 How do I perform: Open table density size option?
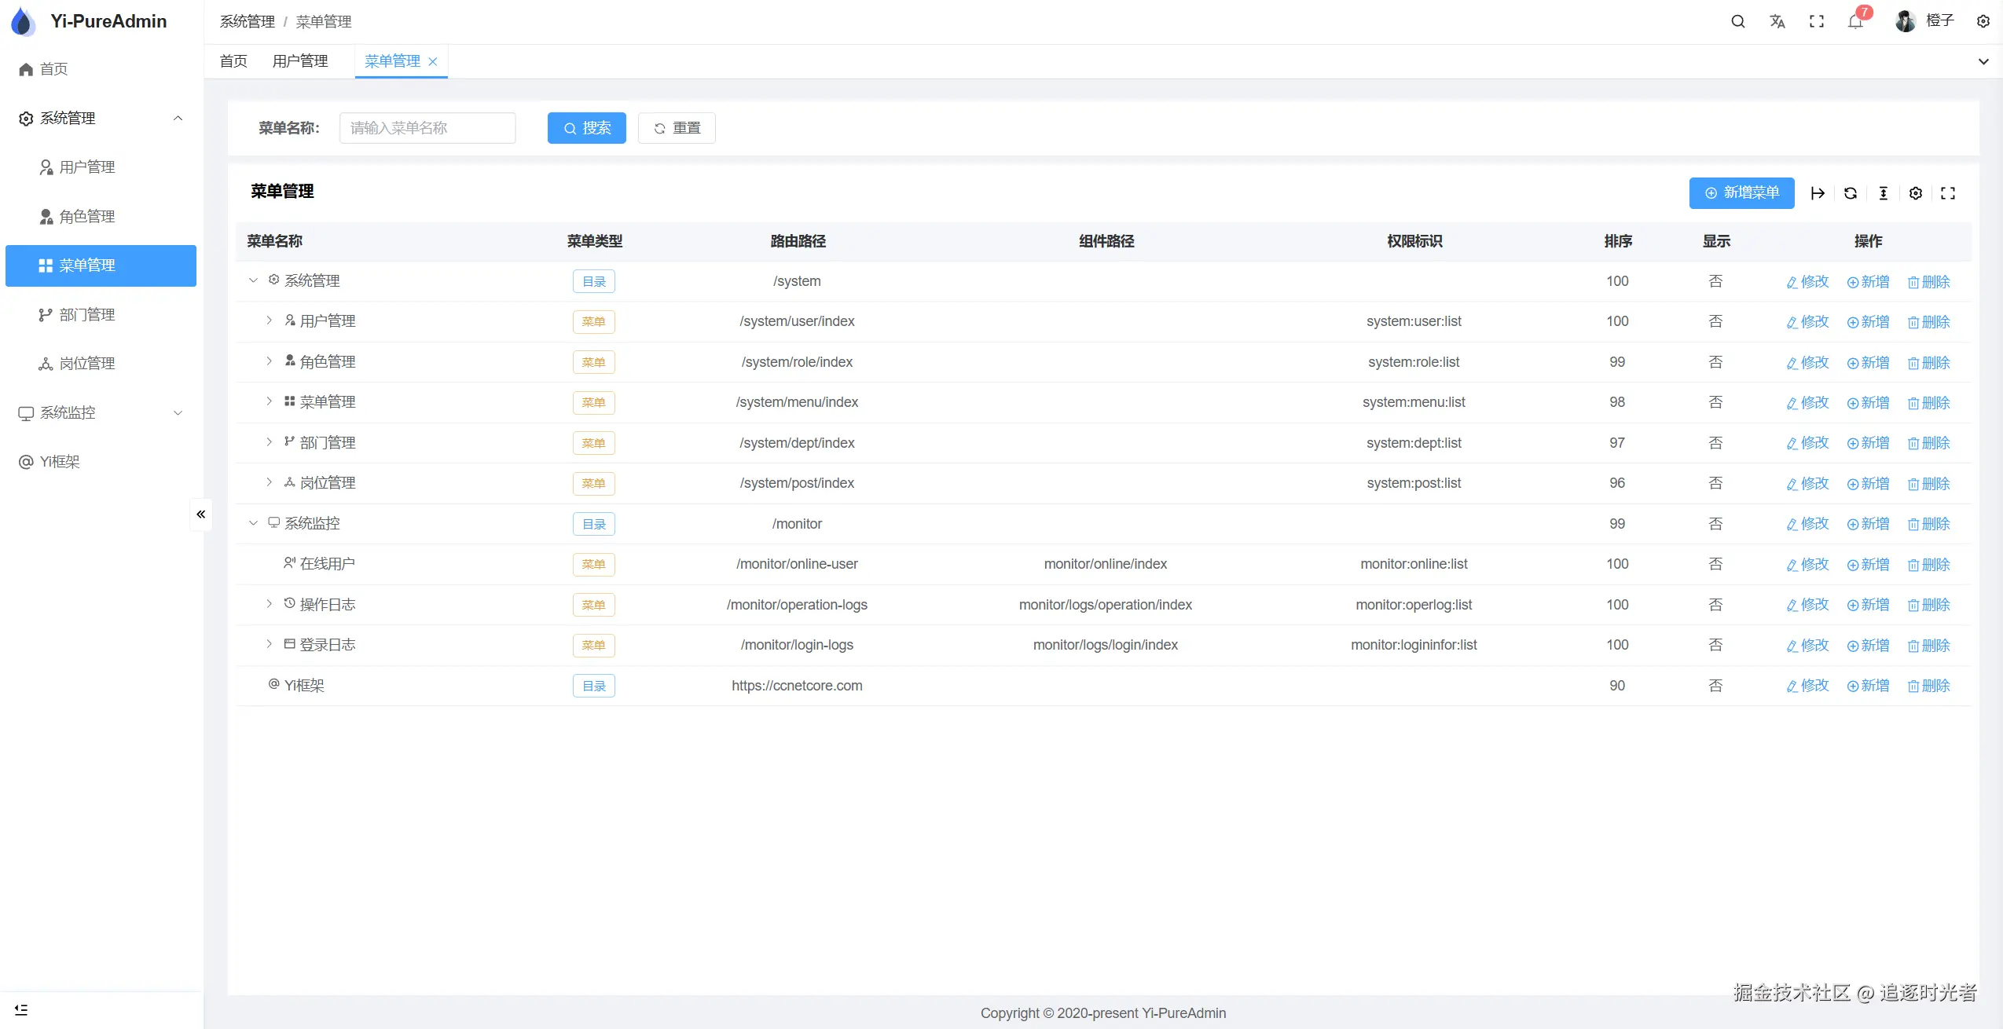point(1884,193)
